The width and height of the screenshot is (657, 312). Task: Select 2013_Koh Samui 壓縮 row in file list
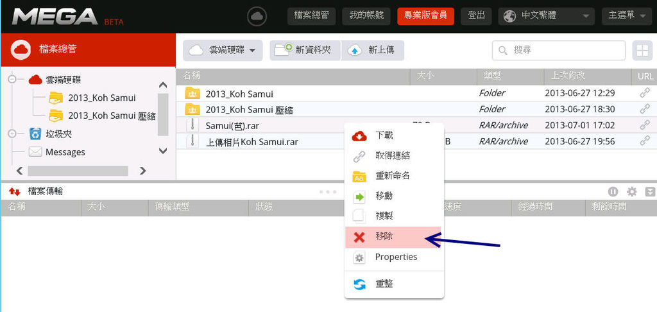pyautogui.click(x=416, y=109)
